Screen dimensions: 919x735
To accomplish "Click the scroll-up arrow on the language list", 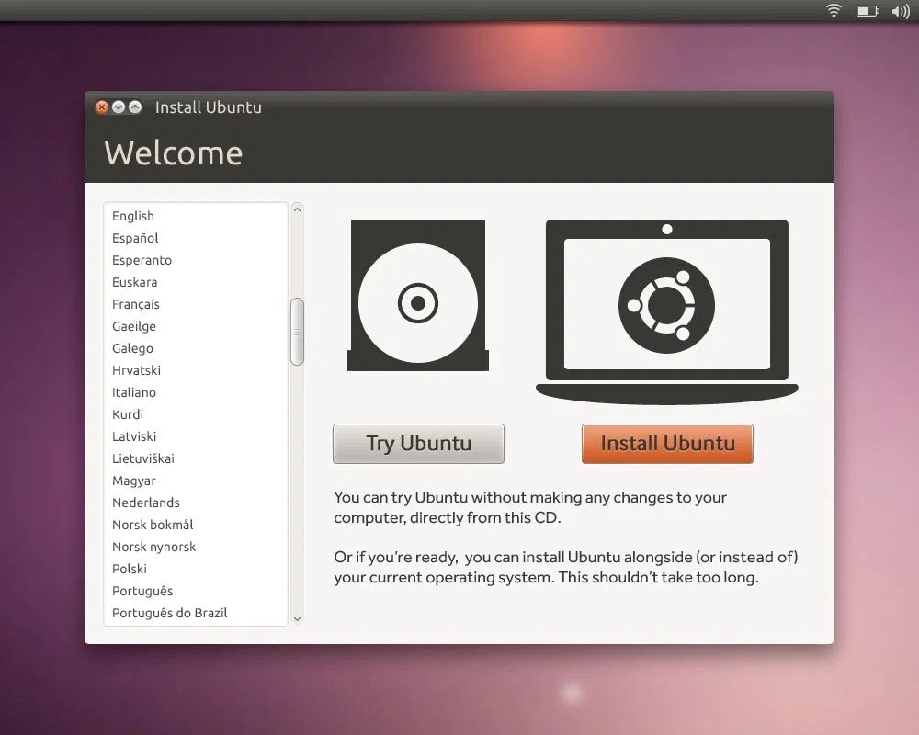I will tap(297, 209).
